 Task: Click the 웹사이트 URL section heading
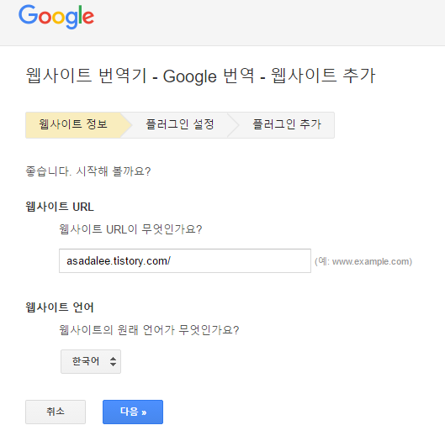(60, 207)
